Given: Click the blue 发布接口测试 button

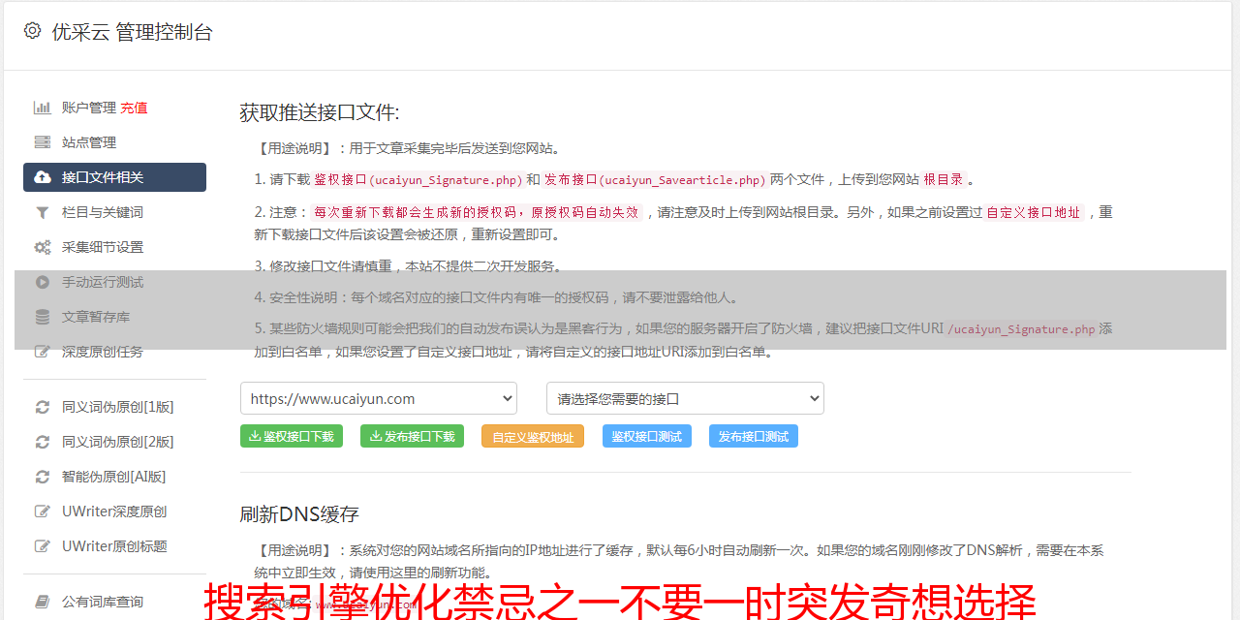Looking at the screenshot, I should point(754,436).
